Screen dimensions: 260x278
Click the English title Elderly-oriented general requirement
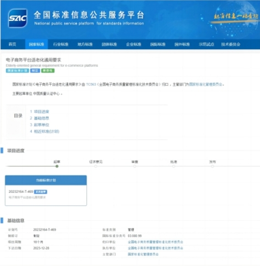coord(52,65)
